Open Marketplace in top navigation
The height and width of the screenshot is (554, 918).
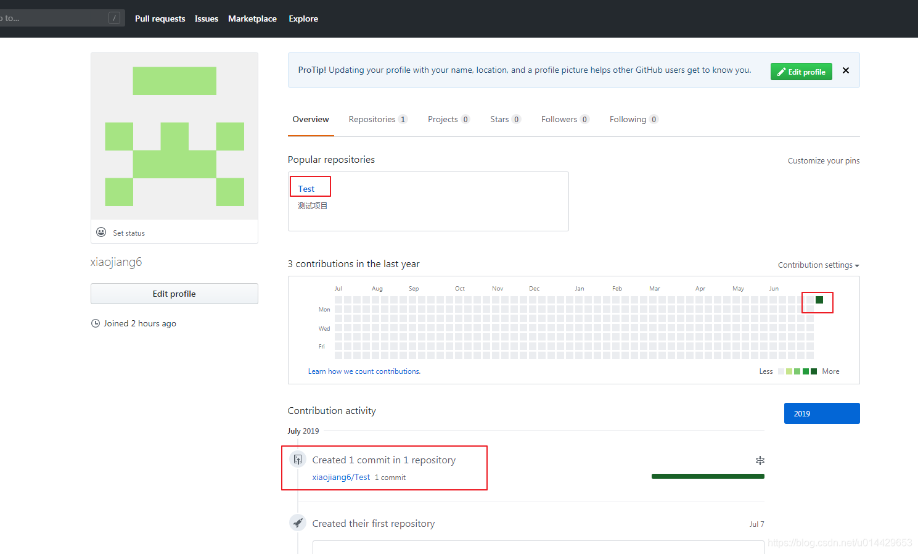pyautogui.click(x=252, y=19)
